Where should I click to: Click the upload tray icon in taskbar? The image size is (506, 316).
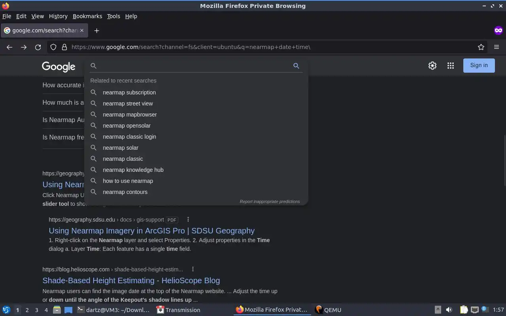pos(438,310)
